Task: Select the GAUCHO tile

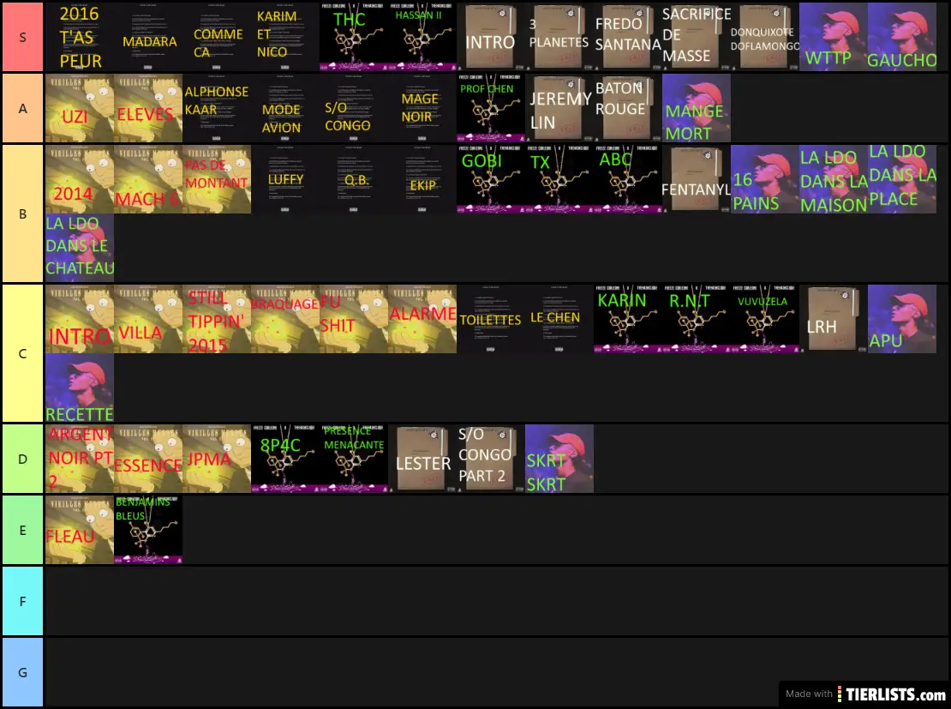Action: click(902, 37)
